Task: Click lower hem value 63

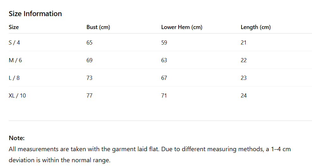Action: click(164, 60)
